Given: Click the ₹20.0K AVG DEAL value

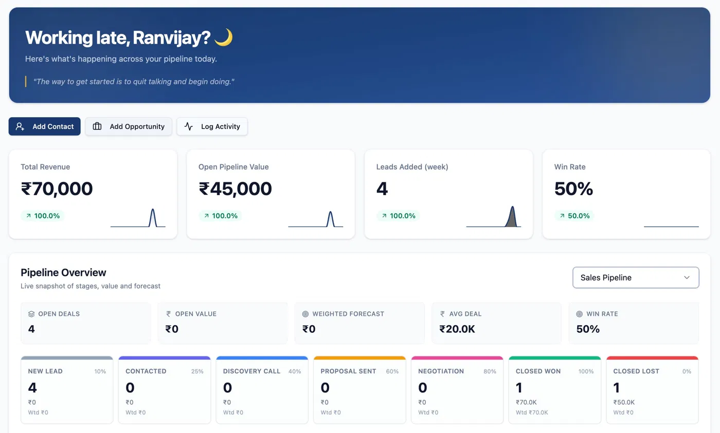Looking at the screenshot, I should (457, 329).
